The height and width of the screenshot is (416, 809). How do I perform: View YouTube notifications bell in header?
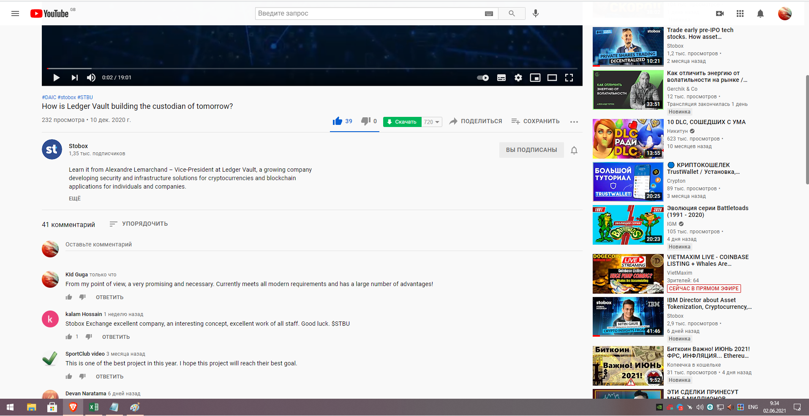click(x=760, y=14)
